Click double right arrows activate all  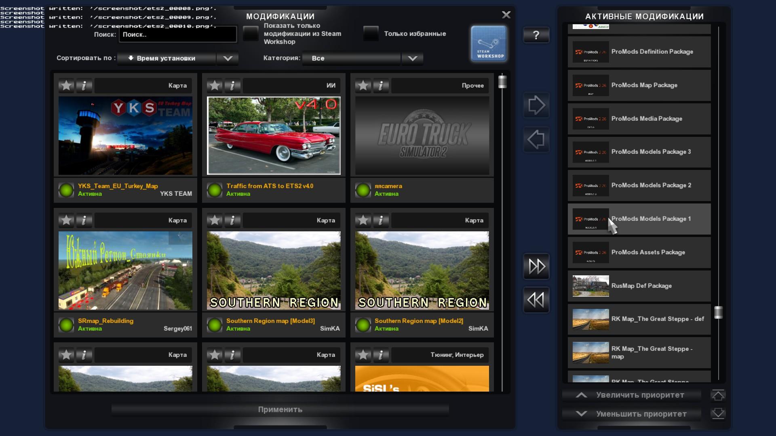coord(536,266)
